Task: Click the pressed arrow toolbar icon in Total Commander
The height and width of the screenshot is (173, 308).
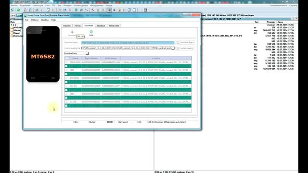Action: coord(109,10)
